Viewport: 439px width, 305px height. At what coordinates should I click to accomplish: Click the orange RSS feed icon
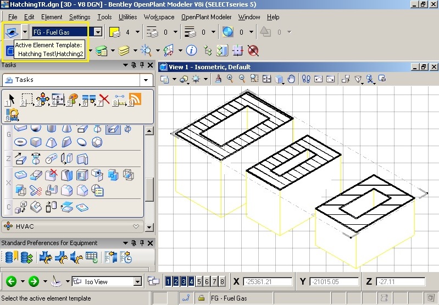[x=135, y=99]
